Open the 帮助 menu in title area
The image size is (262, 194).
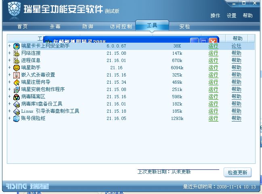pos(247,15)
